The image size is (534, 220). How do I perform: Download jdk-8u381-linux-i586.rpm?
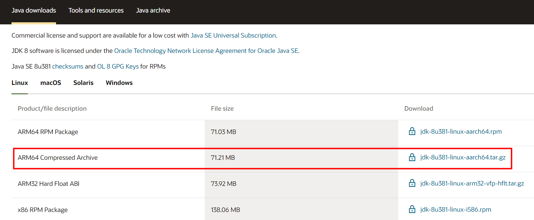tap(456, 210)
